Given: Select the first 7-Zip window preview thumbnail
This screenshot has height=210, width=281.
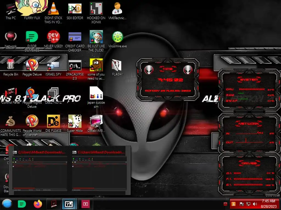Looking at the screenshot, I should [40, 171].
